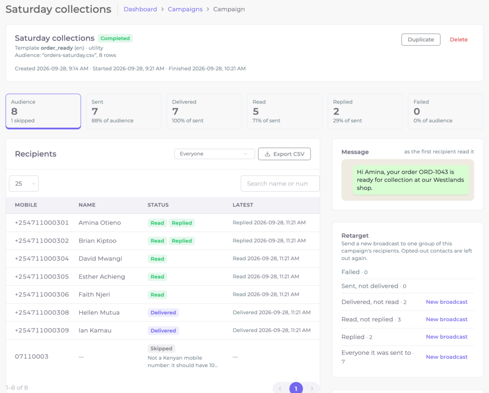View the Failed stat card
The height and width of the screenshot is (393, 489).
click(446, 111)
